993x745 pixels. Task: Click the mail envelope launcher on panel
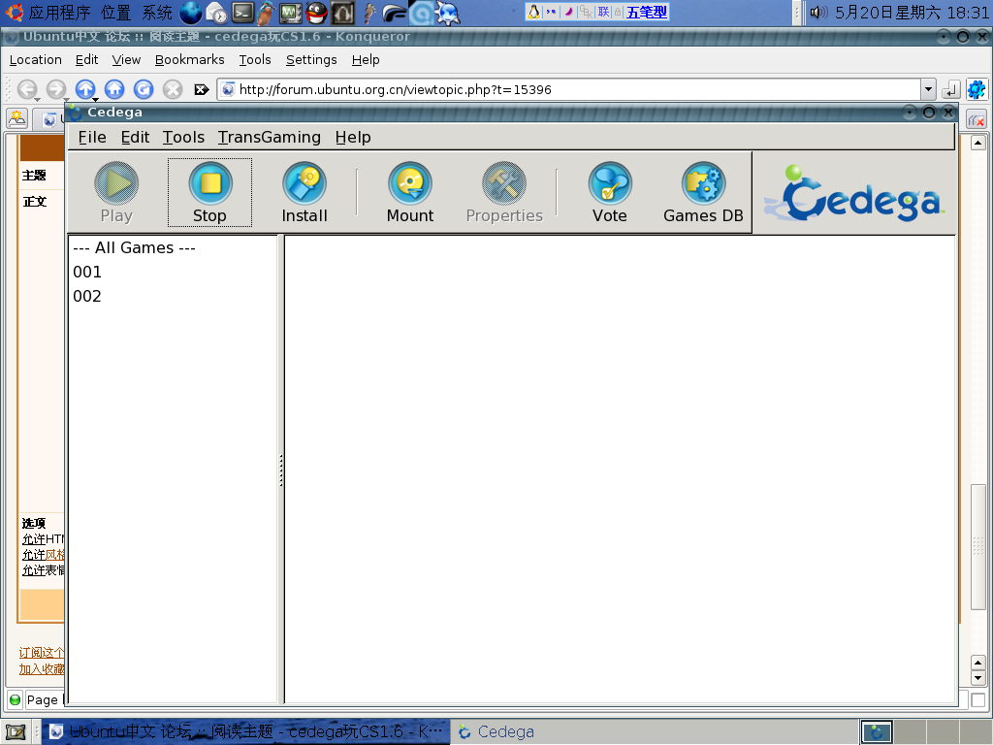(x=216, y=12)
